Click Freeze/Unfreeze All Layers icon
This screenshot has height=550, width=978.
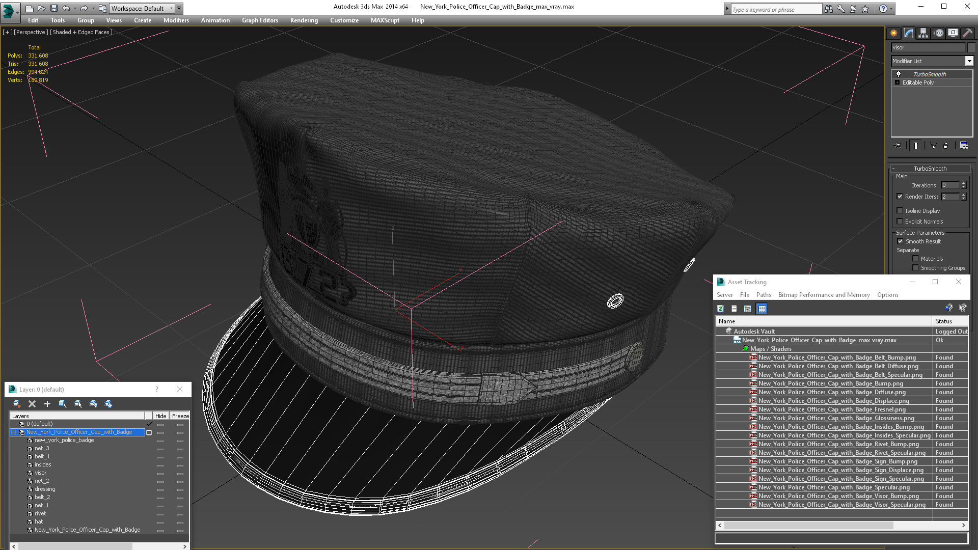pos(108,404)
